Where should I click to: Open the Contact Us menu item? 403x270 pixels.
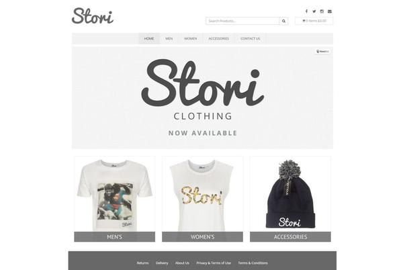(251, 38)
